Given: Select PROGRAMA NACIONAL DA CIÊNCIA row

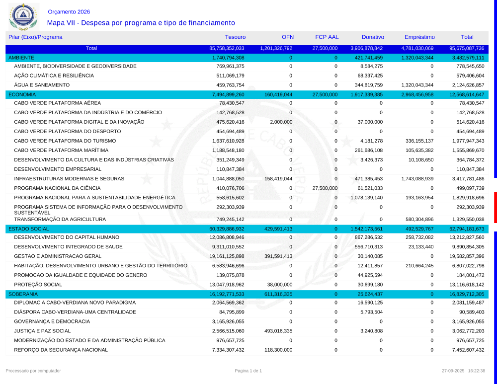Looking at the screenshot, I should [x=57, y=188].
